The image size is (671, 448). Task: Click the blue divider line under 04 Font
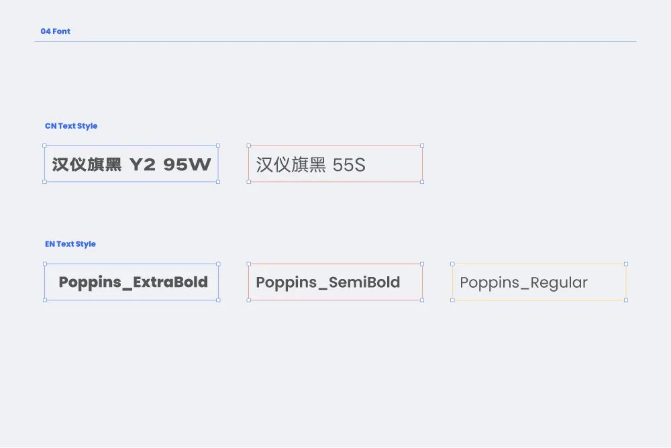[x=335, y=41]
